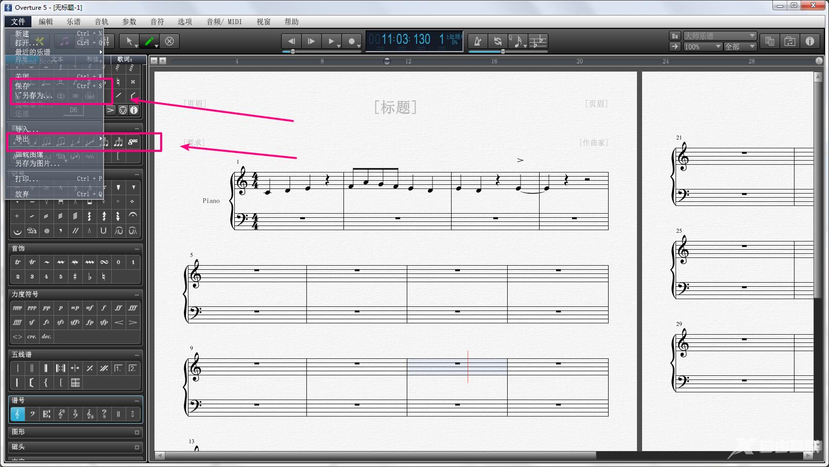Open the 音频/MIDI menu
Screen dimensions: 829x467
tap(224, 22)
